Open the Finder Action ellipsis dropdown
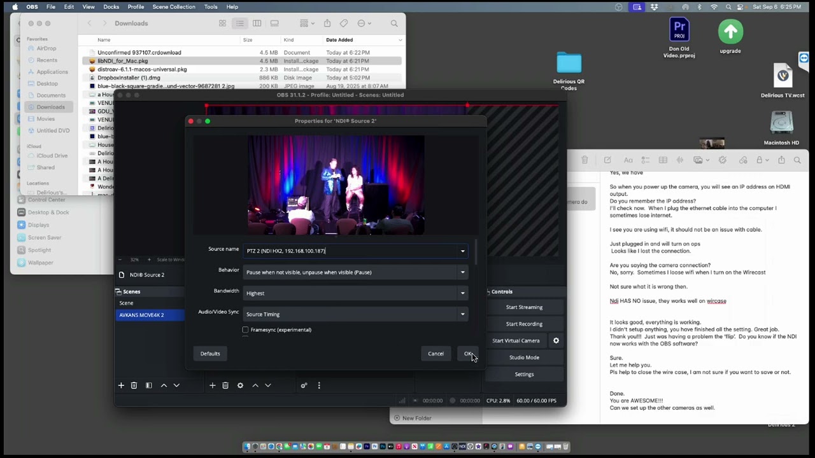The image size is (815, 458). click(364, 24)
